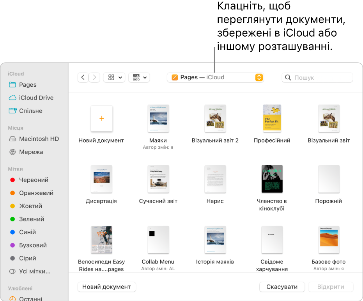The image size is (363, 301).
Task: Open the Pages folder in sidebar
Action: point(23,85)
